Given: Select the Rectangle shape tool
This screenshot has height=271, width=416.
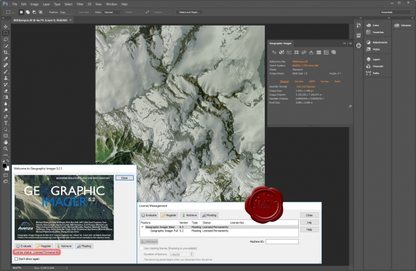Looking at the screenshot, I should coord(6,135).
